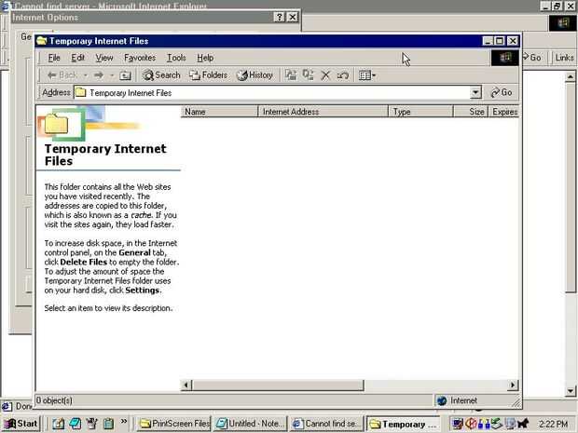Open the Favorites menu
This screenshot has height=433, width=578.
coord(140,58)
